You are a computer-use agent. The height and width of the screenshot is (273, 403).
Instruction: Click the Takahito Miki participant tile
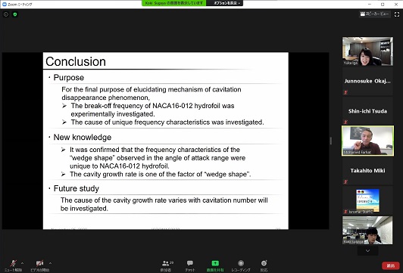(367, 171)
